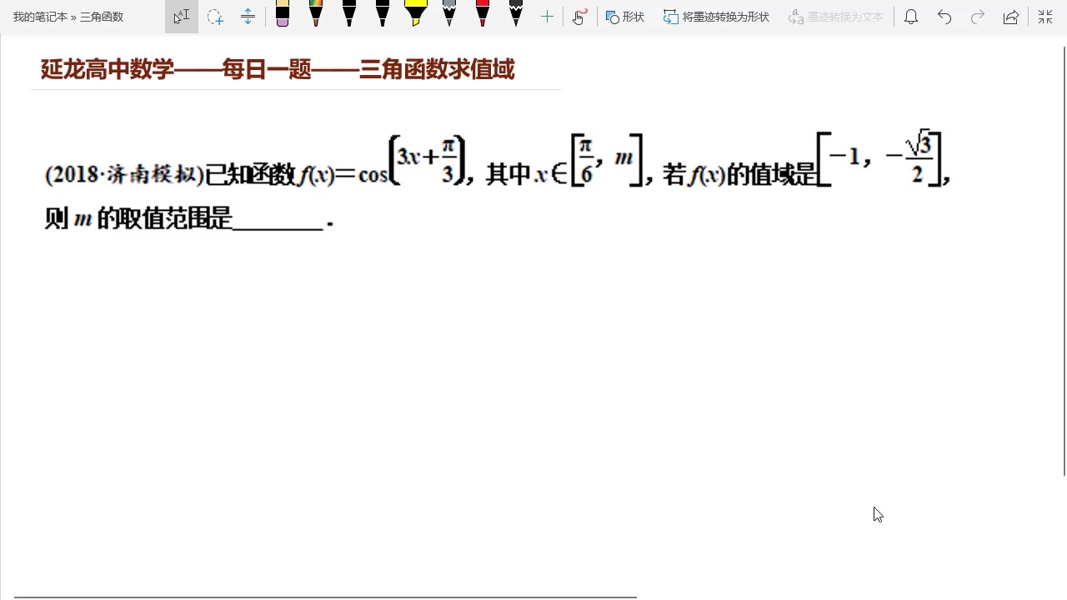Add a new pen with the plus icon

[x=547, y=17]
